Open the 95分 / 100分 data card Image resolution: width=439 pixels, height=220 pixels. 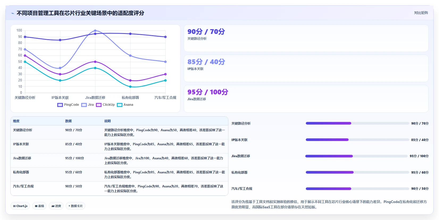[x=306, y=99]
